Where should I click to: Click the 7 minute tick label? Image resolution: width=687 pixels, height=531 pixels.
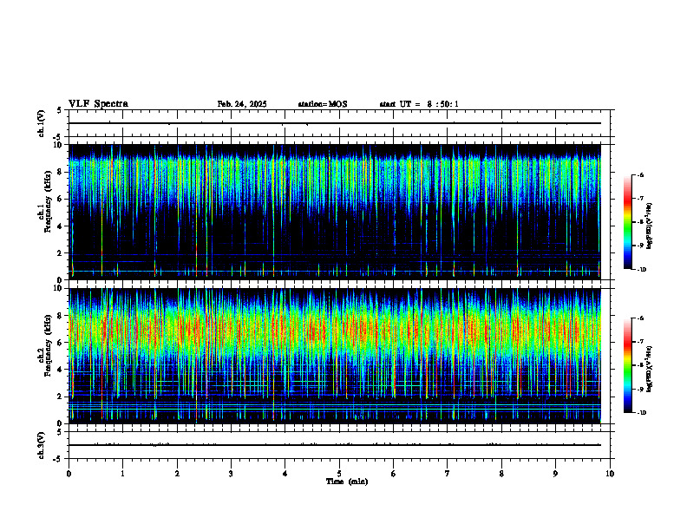[448, 474]
